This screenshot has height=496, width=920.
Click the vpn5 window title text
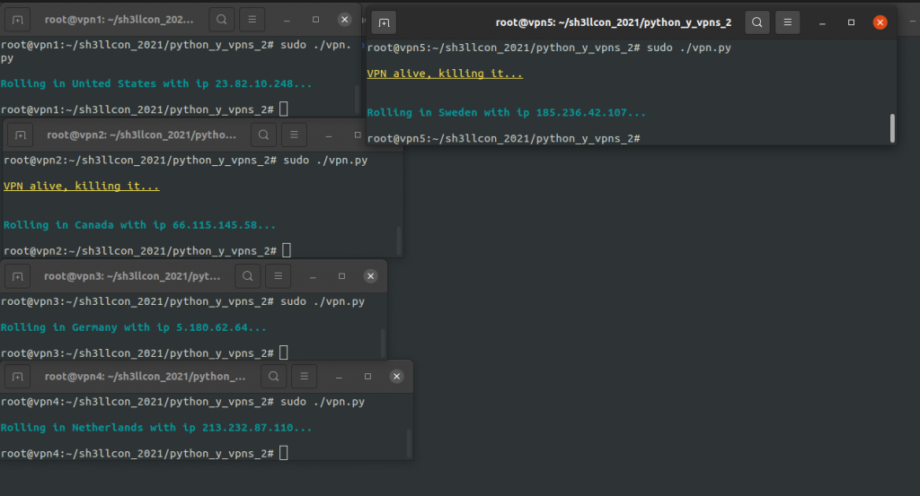[x=613, y=22]
